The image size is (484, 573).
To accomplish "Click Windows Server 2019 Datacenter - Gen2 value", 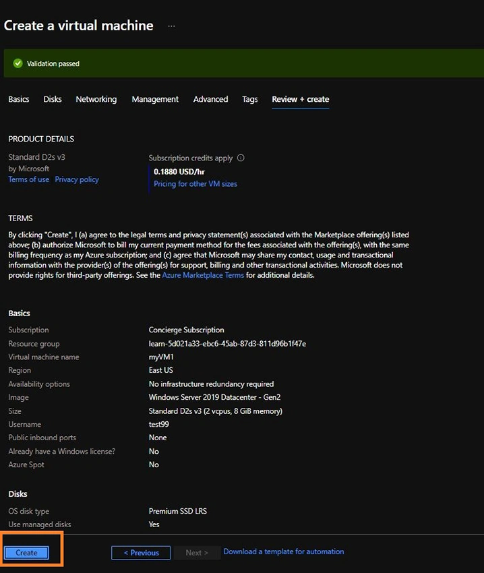I will (214, 397).
